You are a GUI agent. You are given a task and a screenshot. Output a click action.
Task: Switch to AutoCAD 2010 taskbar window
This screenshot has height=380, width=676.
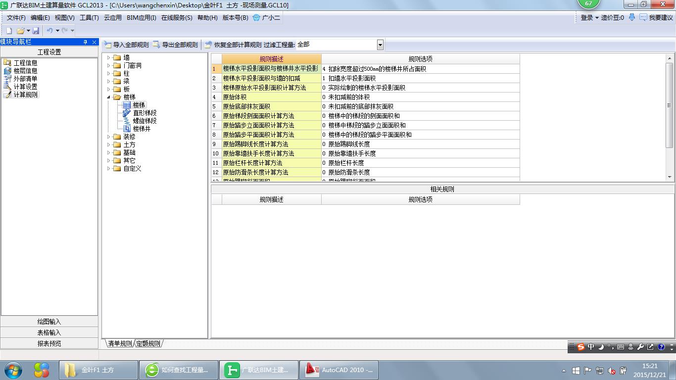point(338,370)
